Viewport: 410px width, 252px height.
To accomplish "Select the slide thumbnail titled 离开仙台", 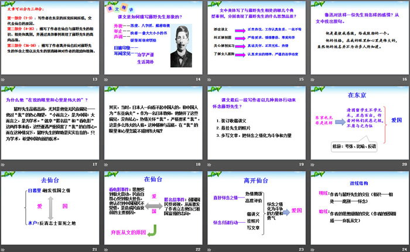I will [257, 208].
